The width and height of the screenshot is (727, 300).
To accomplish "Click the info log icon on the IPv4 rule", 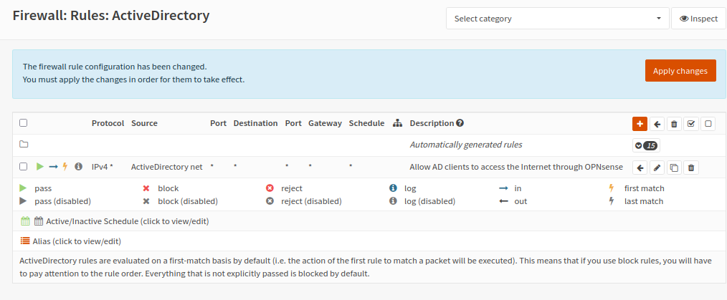I will pyautogui.click(x=78, y=167).
